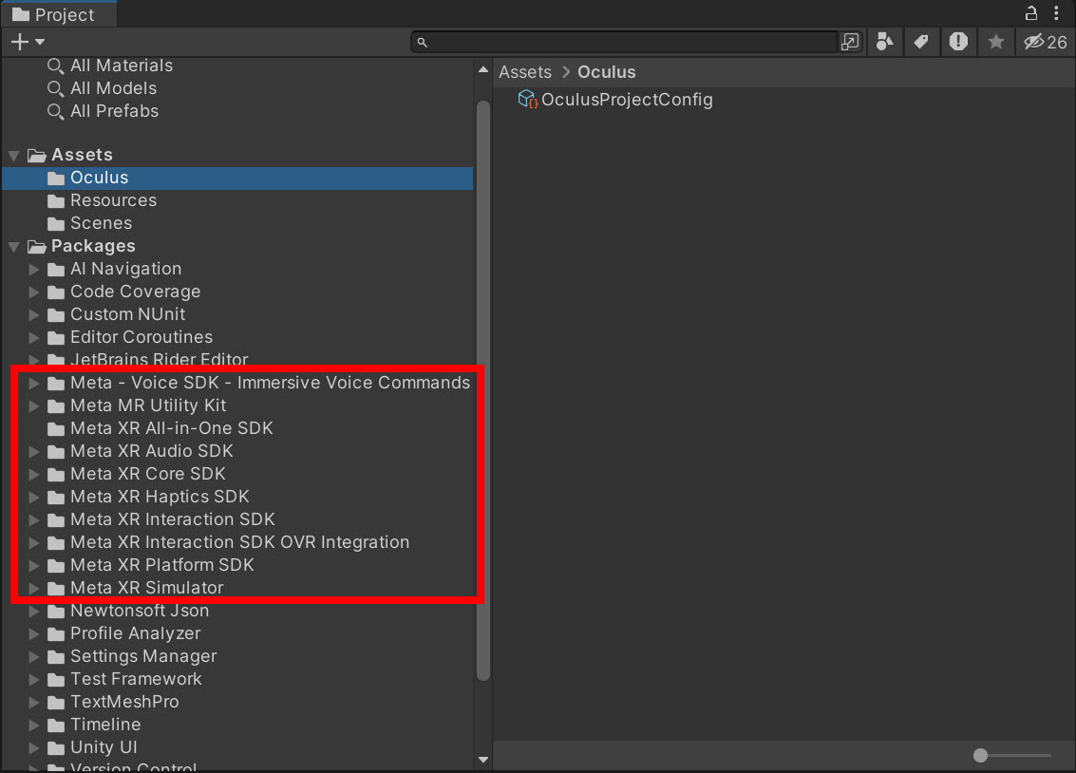Click OculusProjectConfig scriptable object icon

click(x=527, y=100)
